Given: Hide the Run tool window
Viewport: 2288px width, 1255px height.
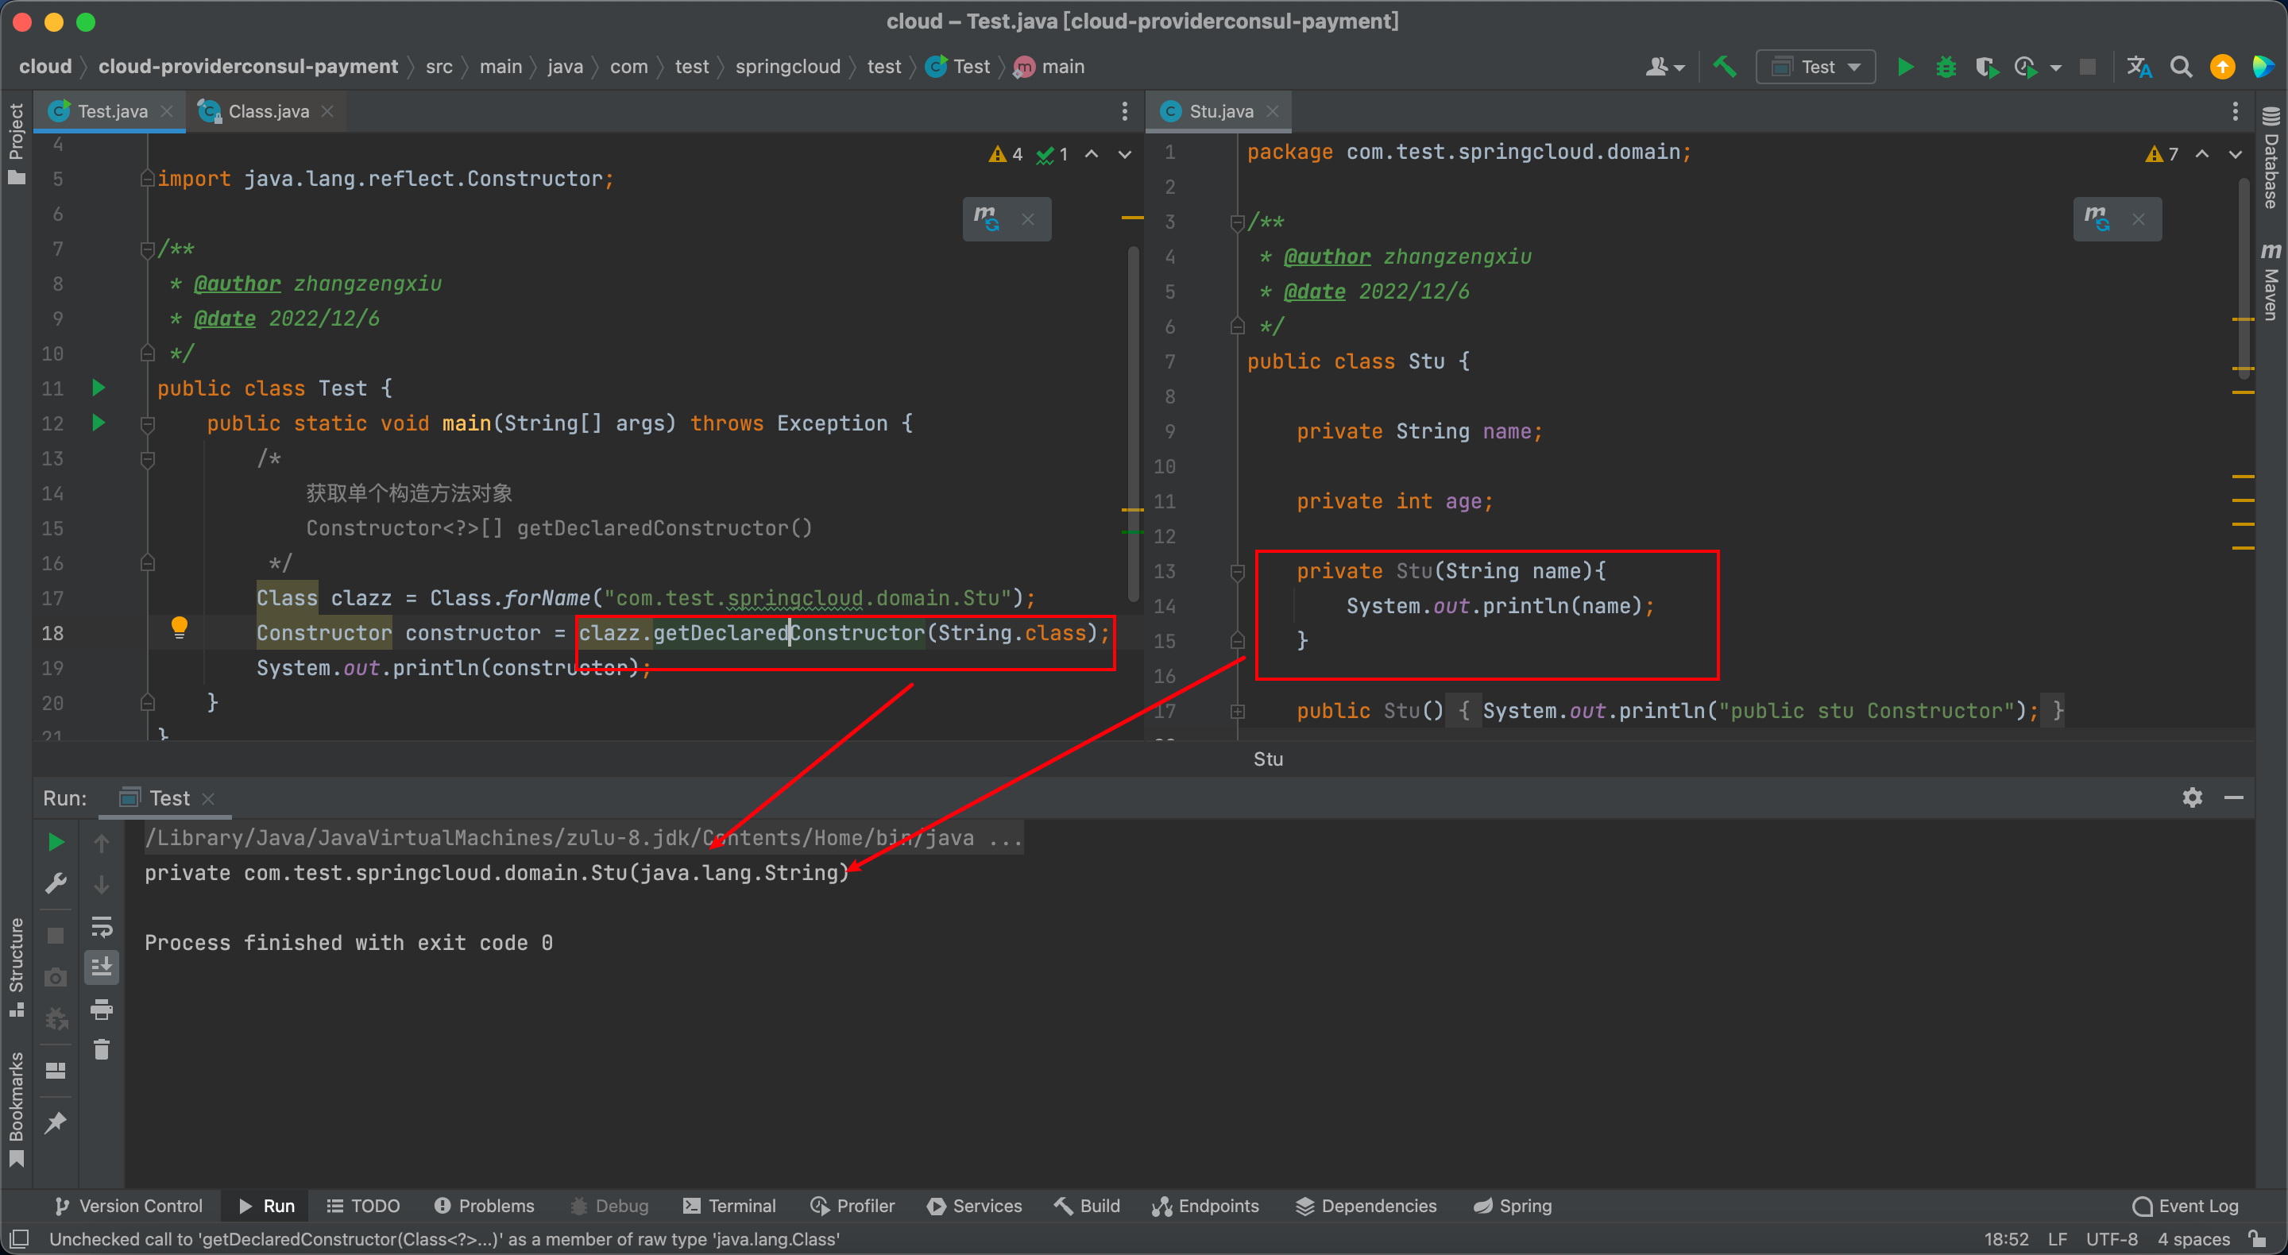Looking at the screenshot, I should [2234, 797].
